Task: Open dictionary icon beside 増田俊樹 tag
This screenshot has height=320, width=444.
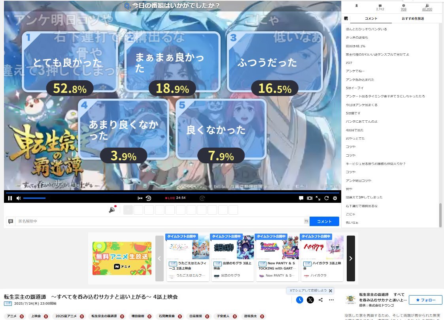Action: [149, 316]
